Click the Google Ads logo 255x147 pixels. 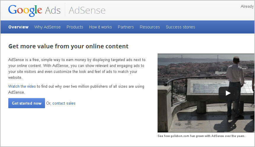(34, 10)
